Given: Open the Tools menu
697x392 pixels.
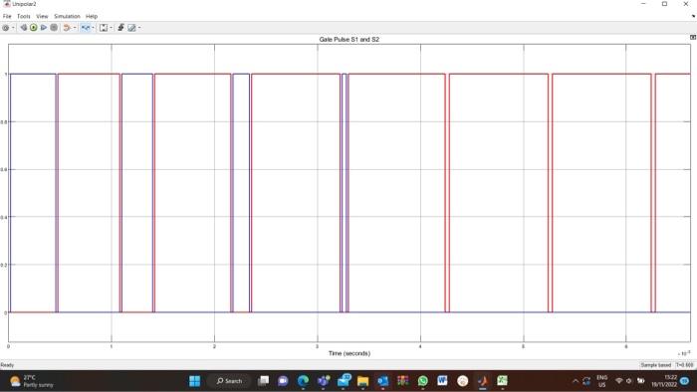Looking at the screenshot, I should tap(24, 16).
